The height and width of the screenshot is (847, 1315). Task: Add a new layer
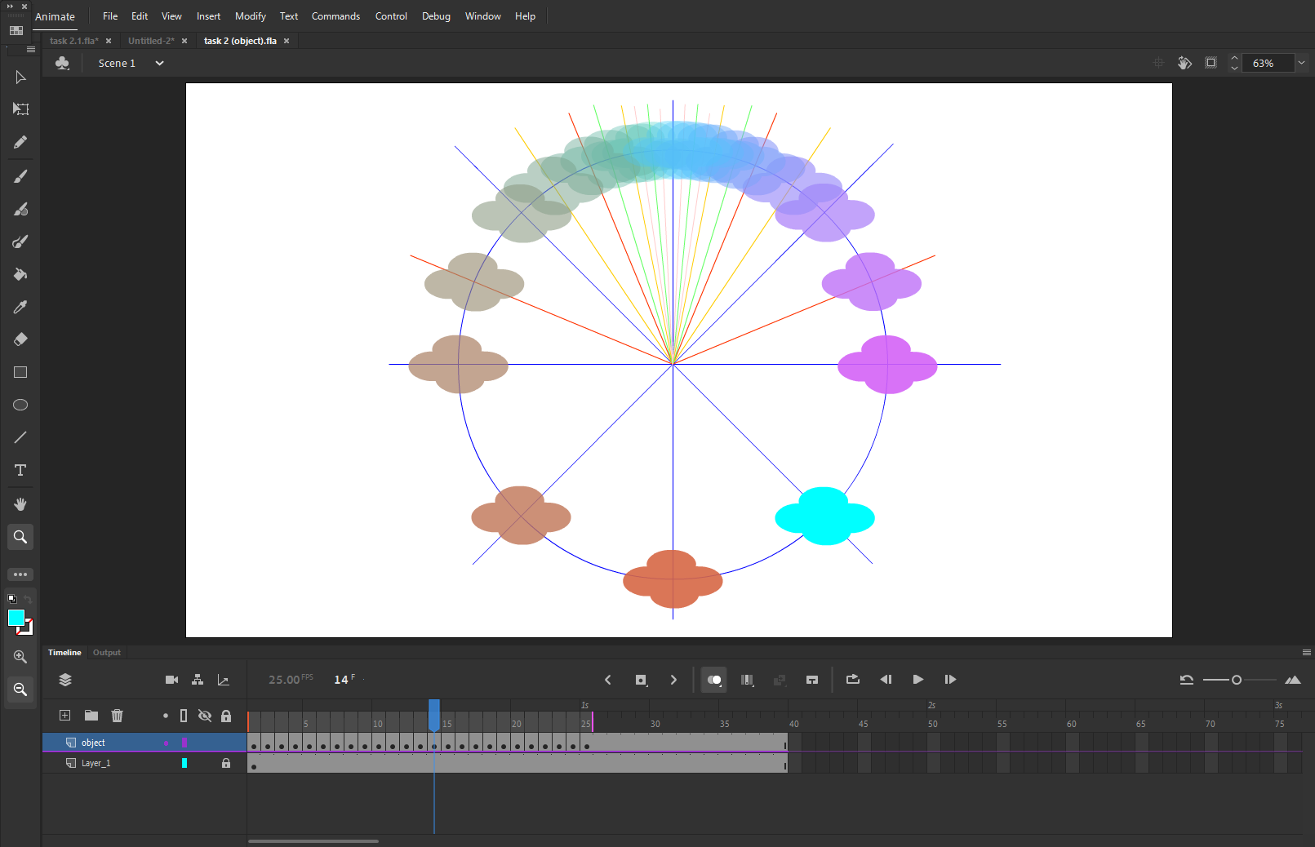[64, 716]
